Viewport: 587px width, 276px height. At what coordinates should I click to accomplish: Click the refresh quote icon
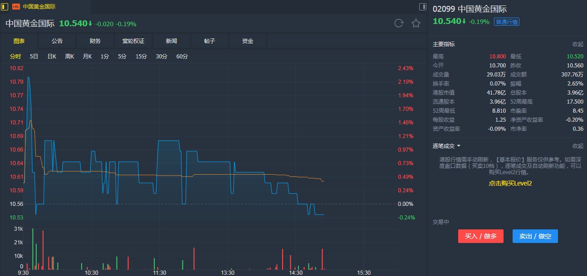click(x=399, y=24)
